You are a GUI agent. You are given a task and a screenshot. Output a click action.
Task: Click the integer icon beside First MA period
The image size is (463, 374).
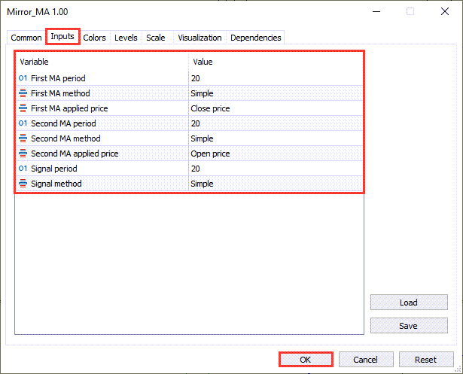click(x=23, y=78)
